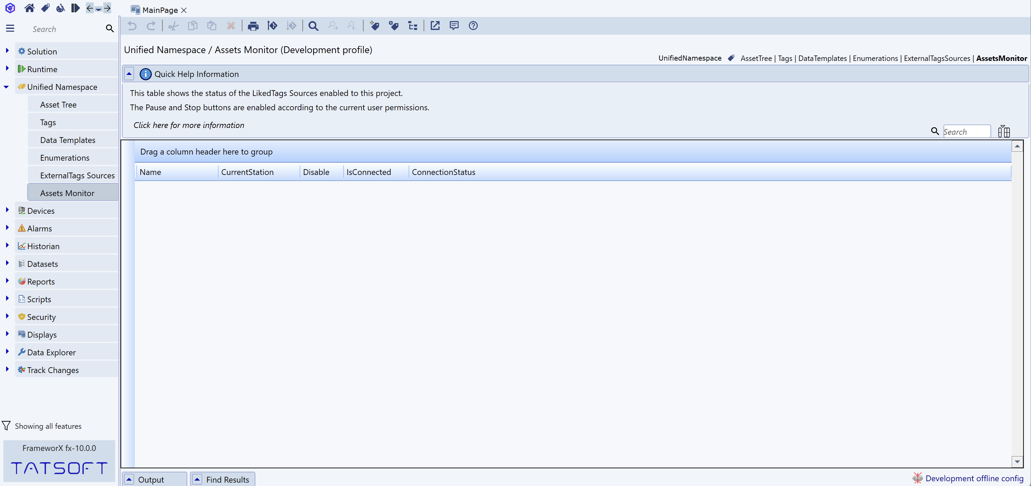Expand the Output bottom panel
1031x486 pixels.
pos(129,479)
